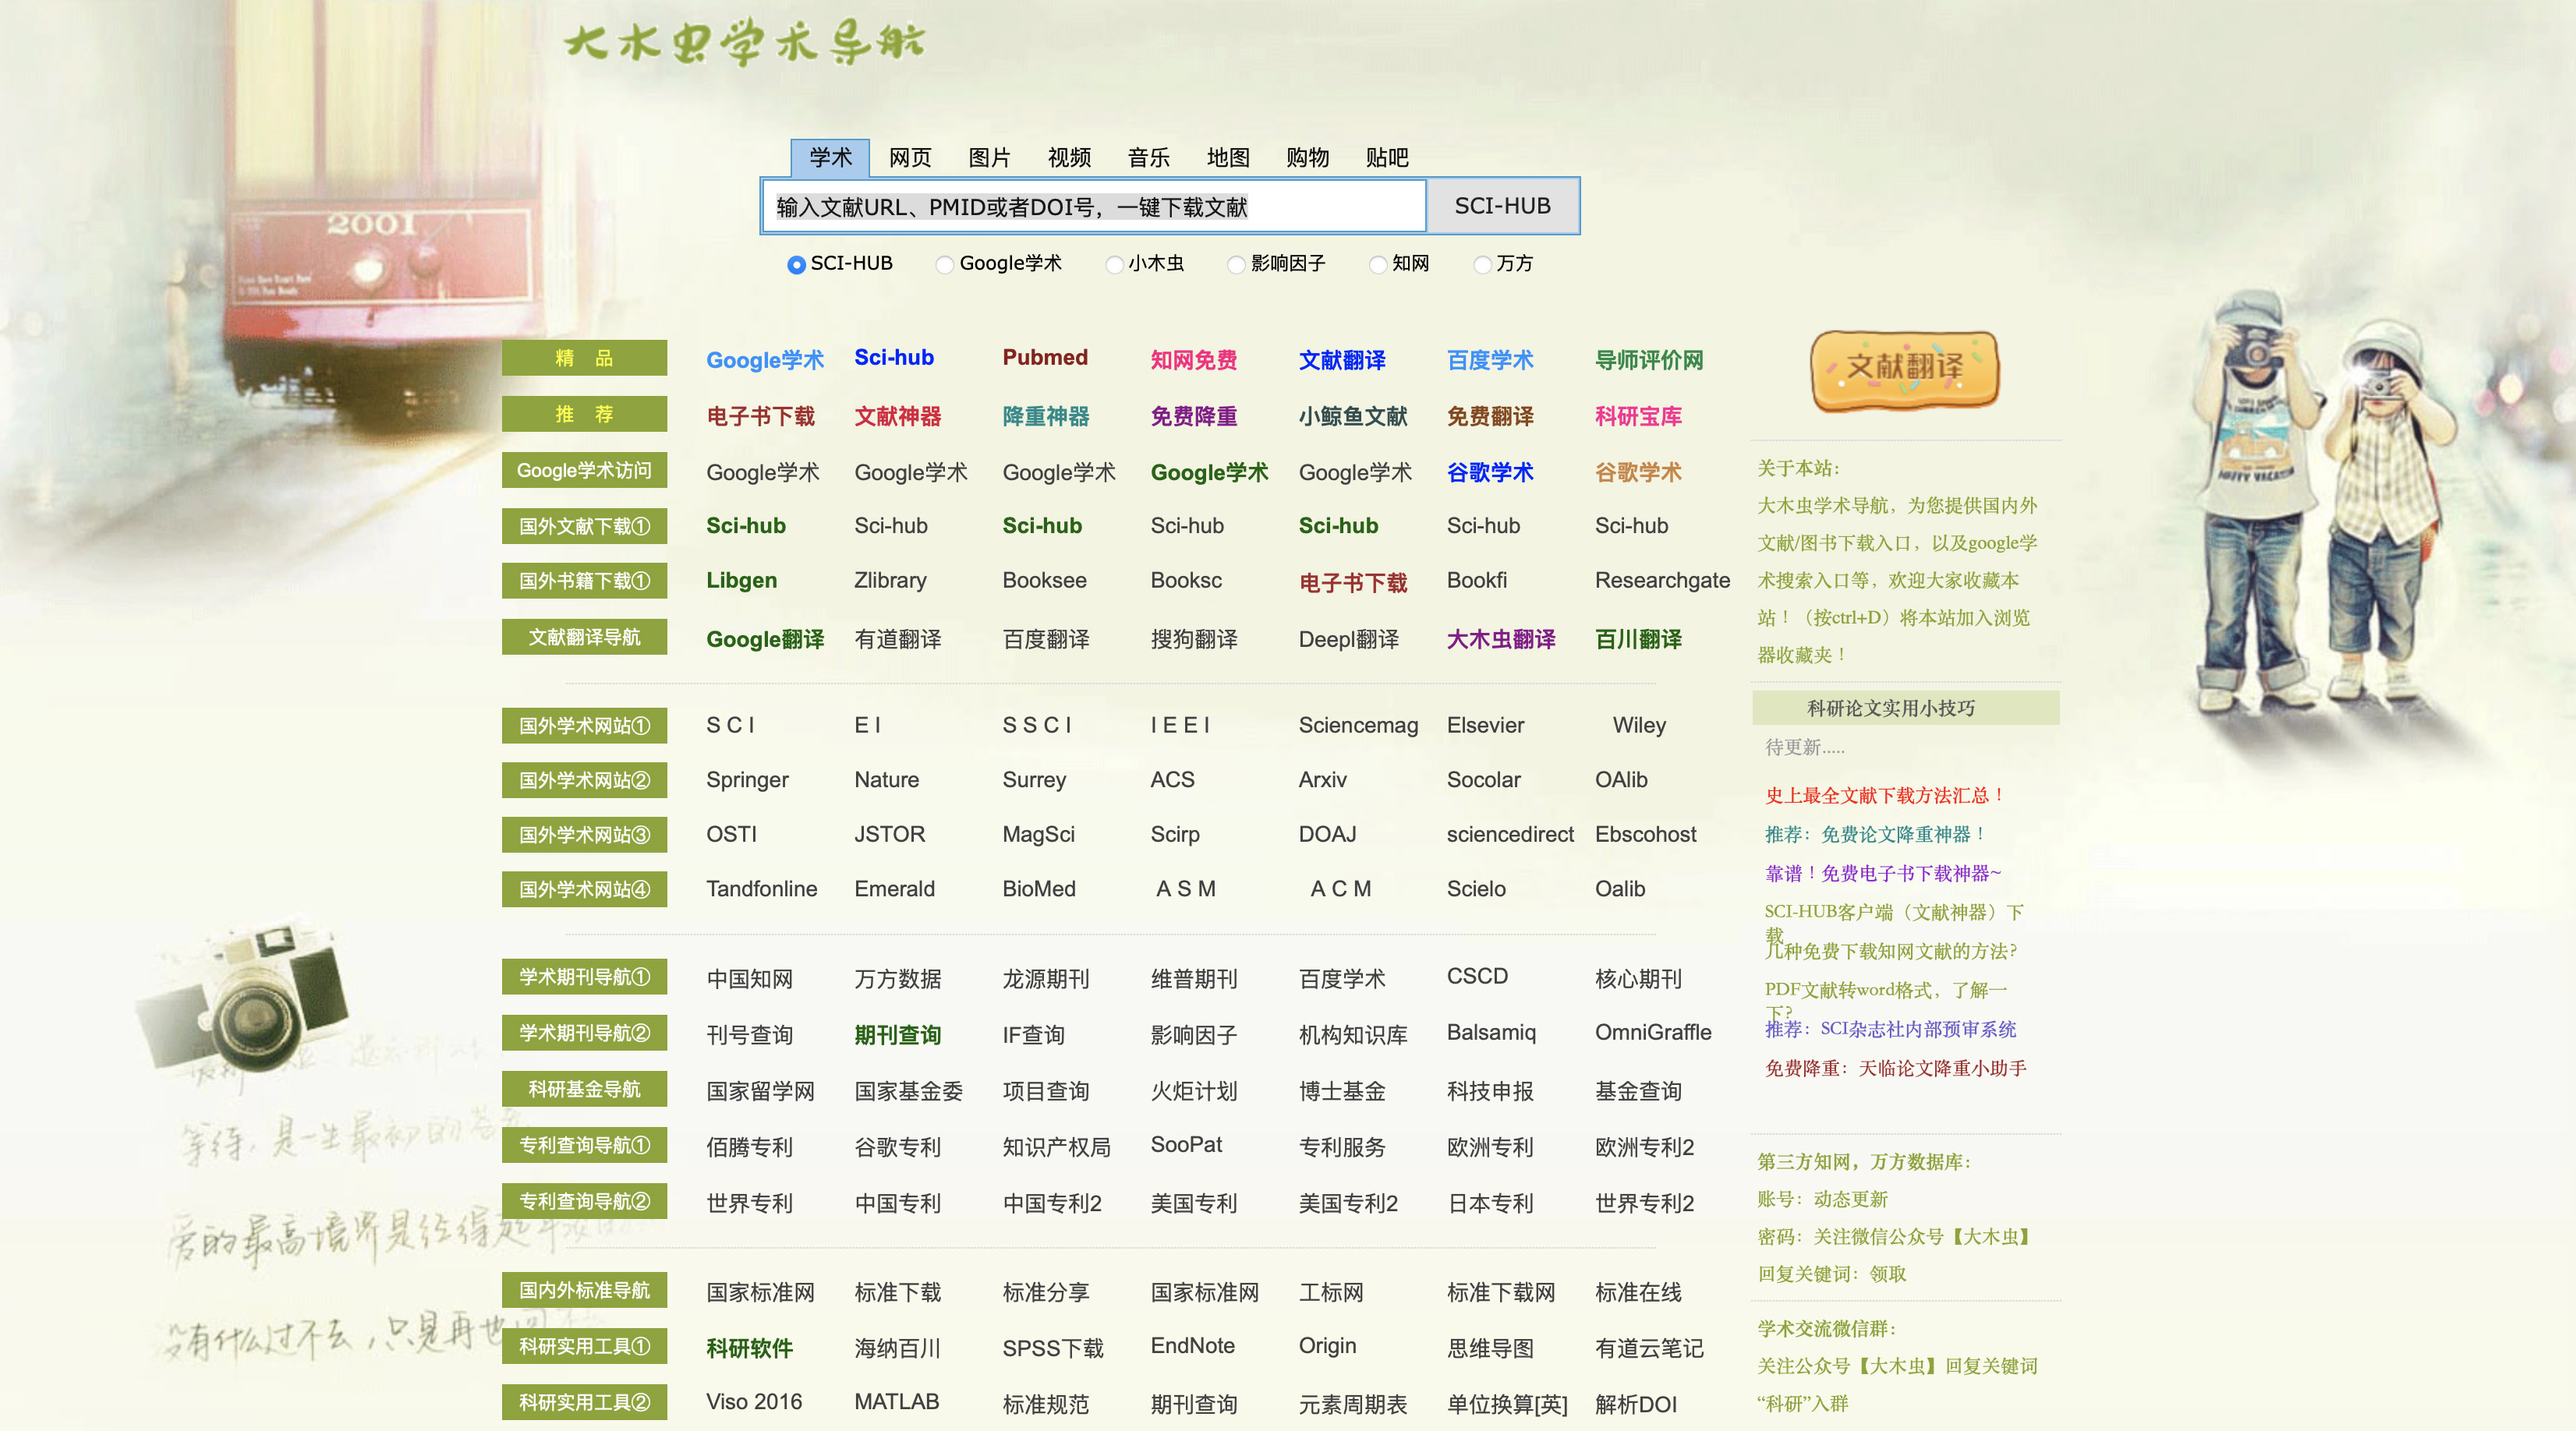Open the Pubmed link
The width and height of the screenshot is (2576, 1431).
1045,358
